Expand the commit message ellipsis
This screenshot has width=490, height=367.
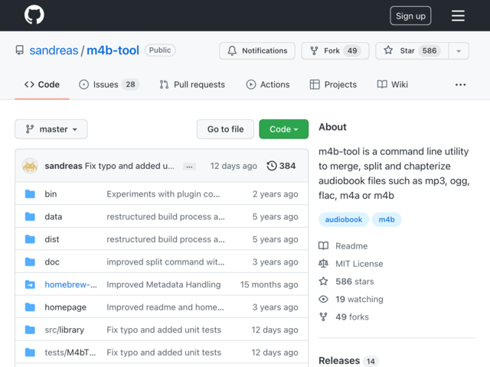pyautogui.click(x=189, y=167)
